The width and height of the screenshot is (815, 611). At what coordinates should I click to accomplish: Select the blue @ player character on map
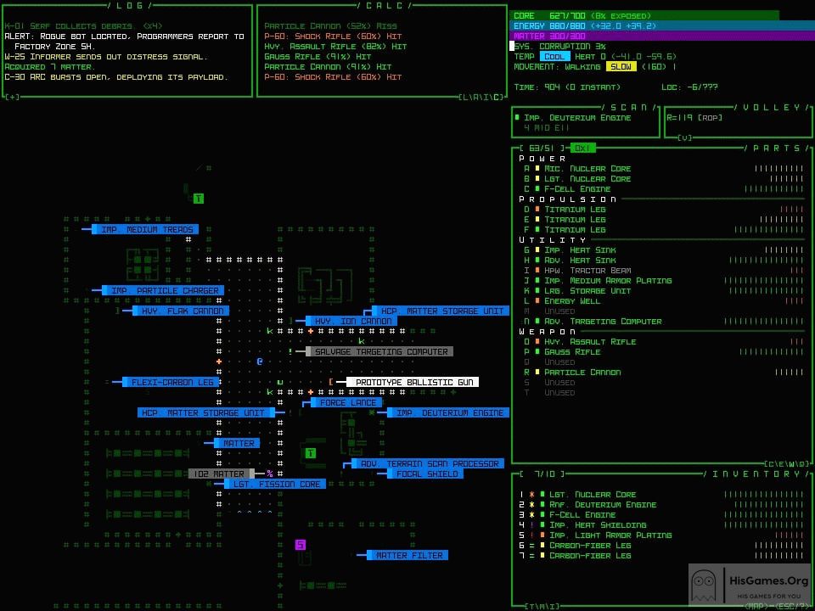[260, 362]
